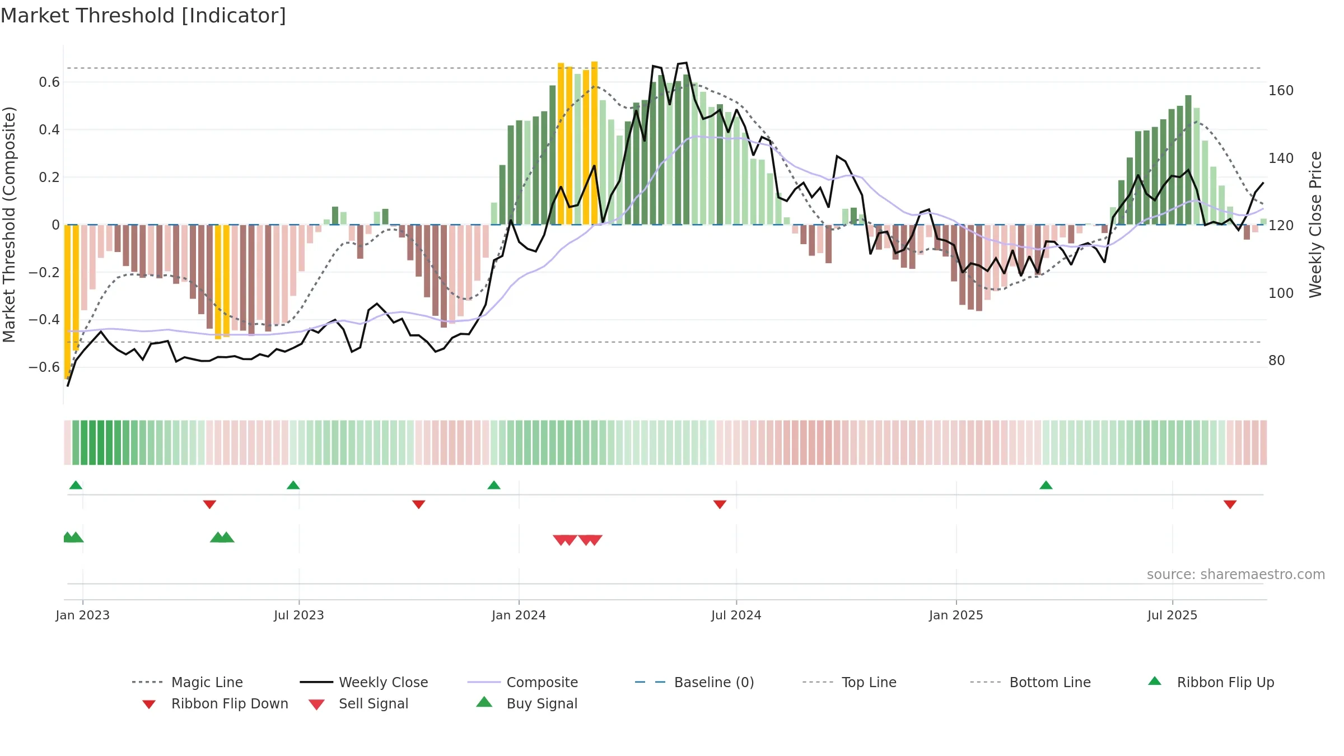Select the Ribbon Flip Up marker just before Jan 2024
Image resolution: width=1344 pixels, height=756 pixels.
(493, 485)
